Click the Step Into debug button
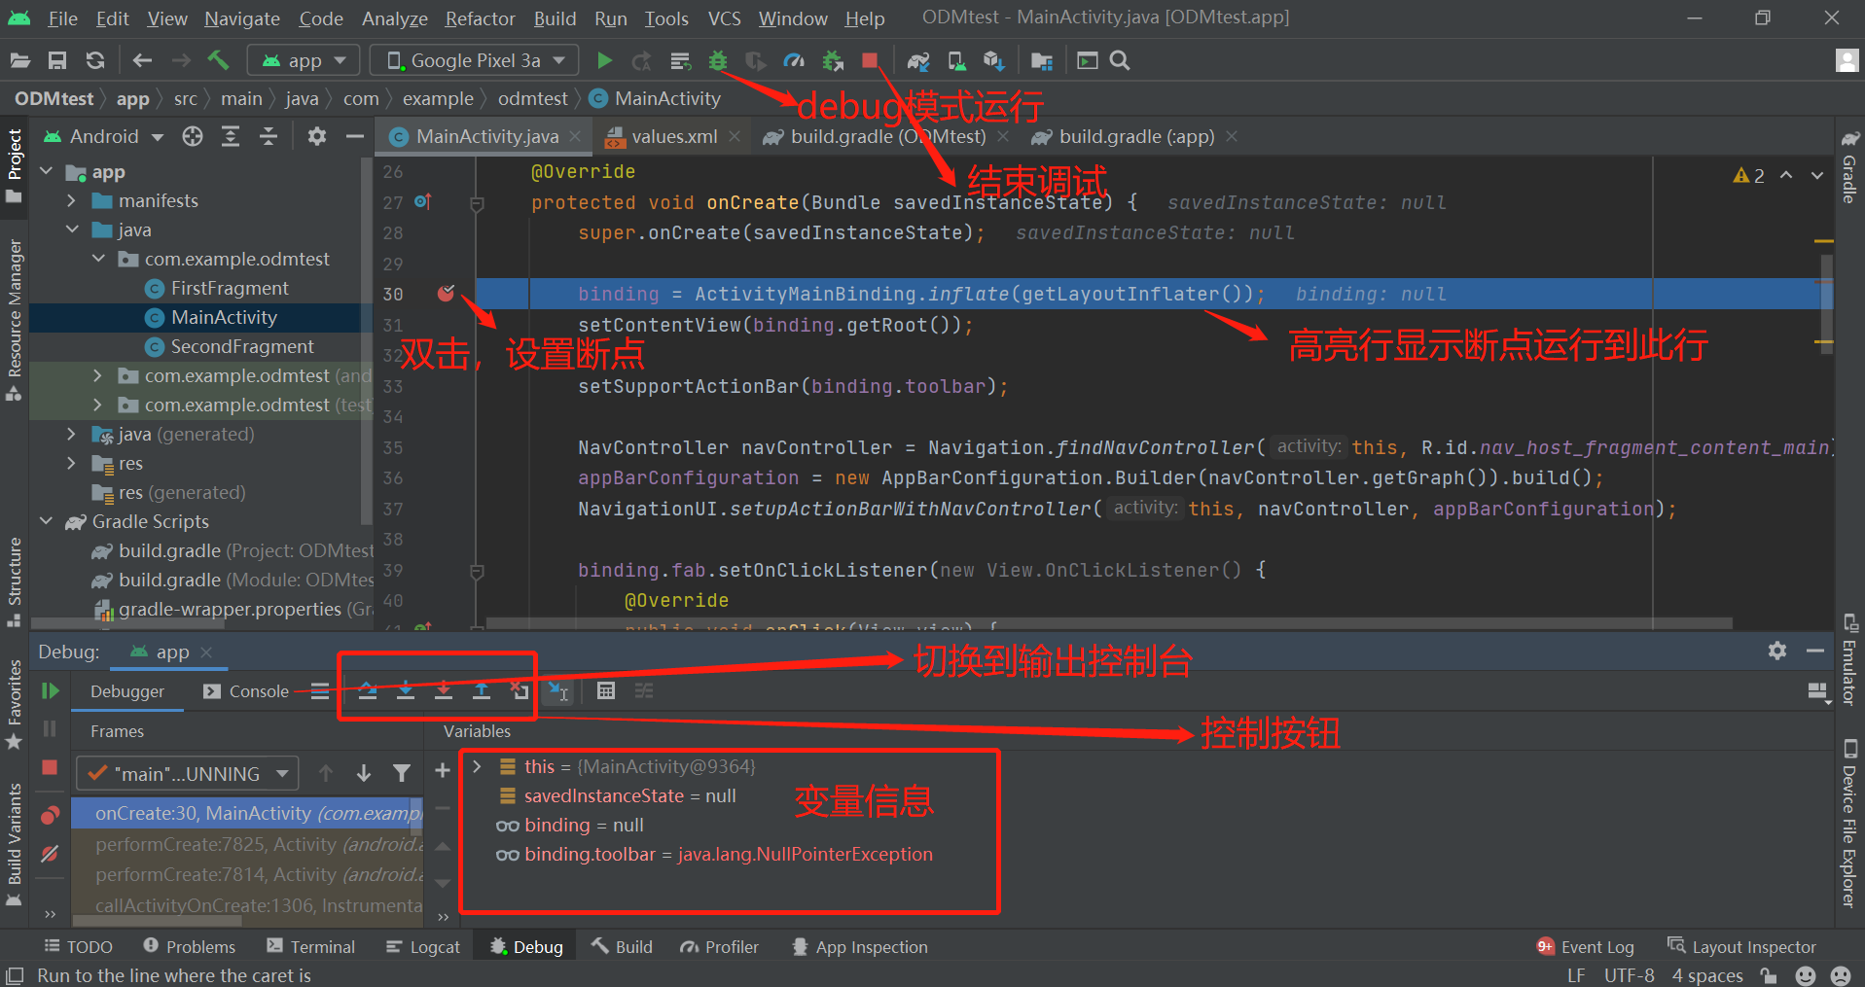 [x=406, y=691]
